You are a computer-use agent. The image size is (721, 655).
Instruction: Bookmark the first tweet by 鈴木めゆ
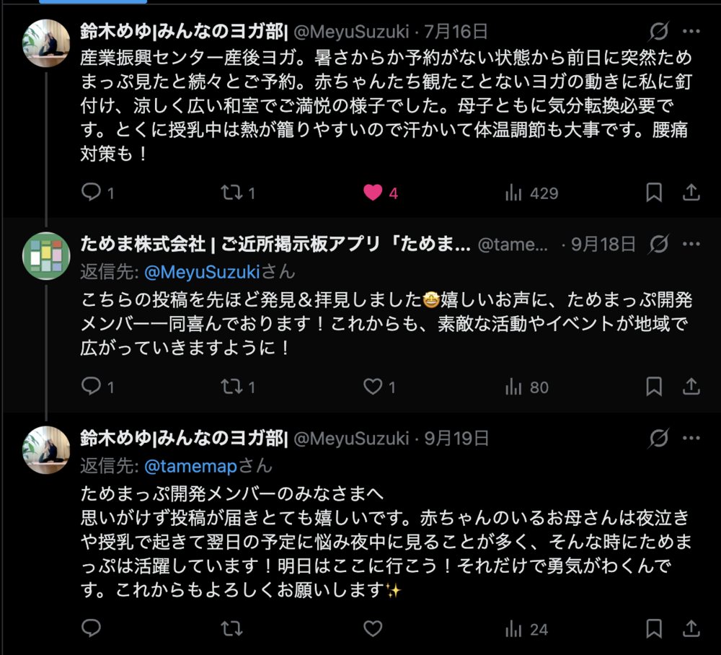(x=654, y=193)
